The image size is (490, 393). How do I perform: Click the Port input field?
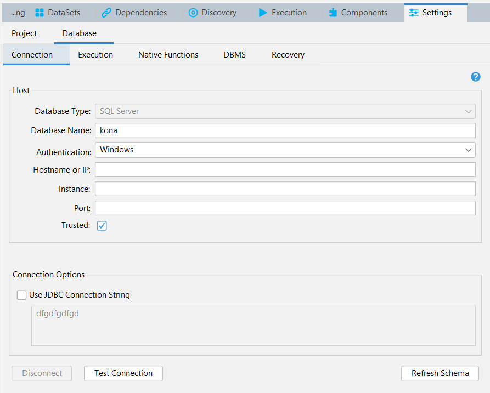point(285,208)
